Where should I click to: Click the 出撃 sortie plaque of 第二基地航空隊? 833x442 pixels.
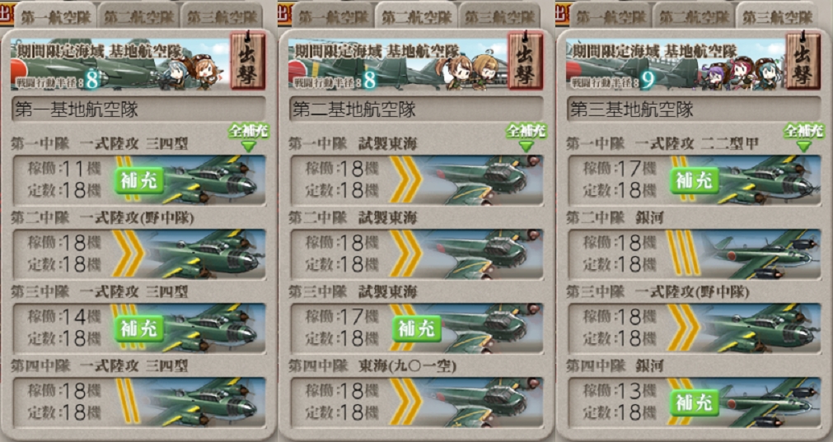(x=526, y=61)
